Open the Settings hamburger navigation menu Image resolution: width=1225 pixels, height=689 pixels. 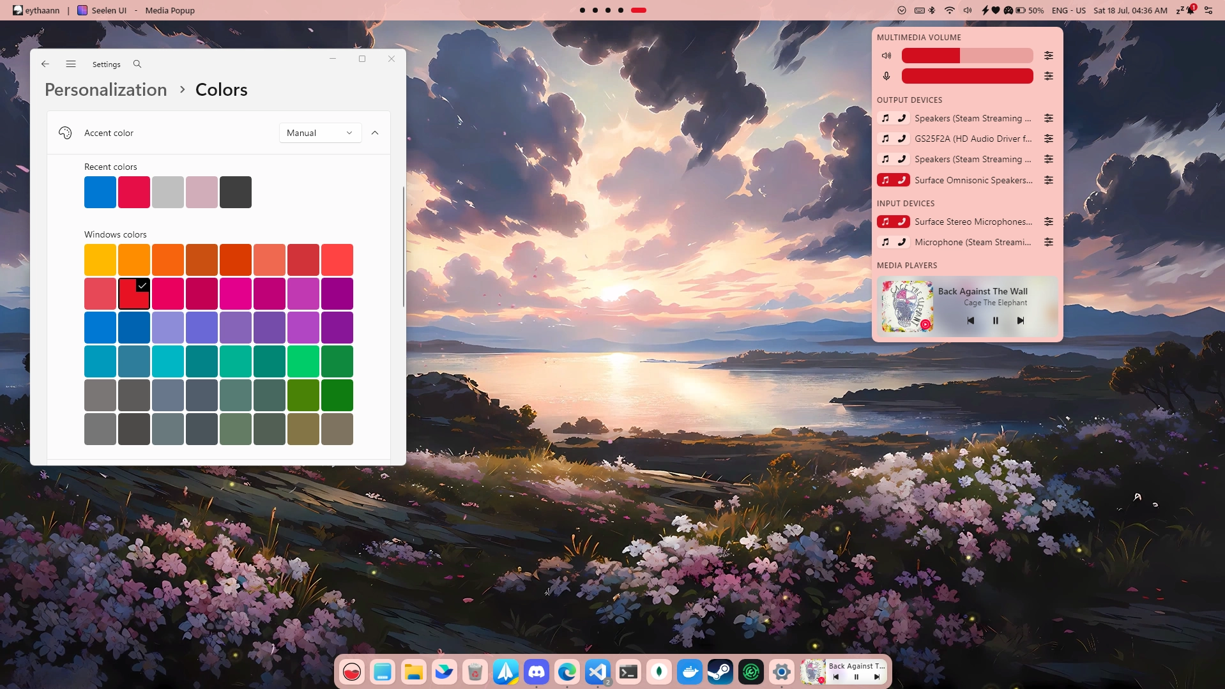click(71, 64)
